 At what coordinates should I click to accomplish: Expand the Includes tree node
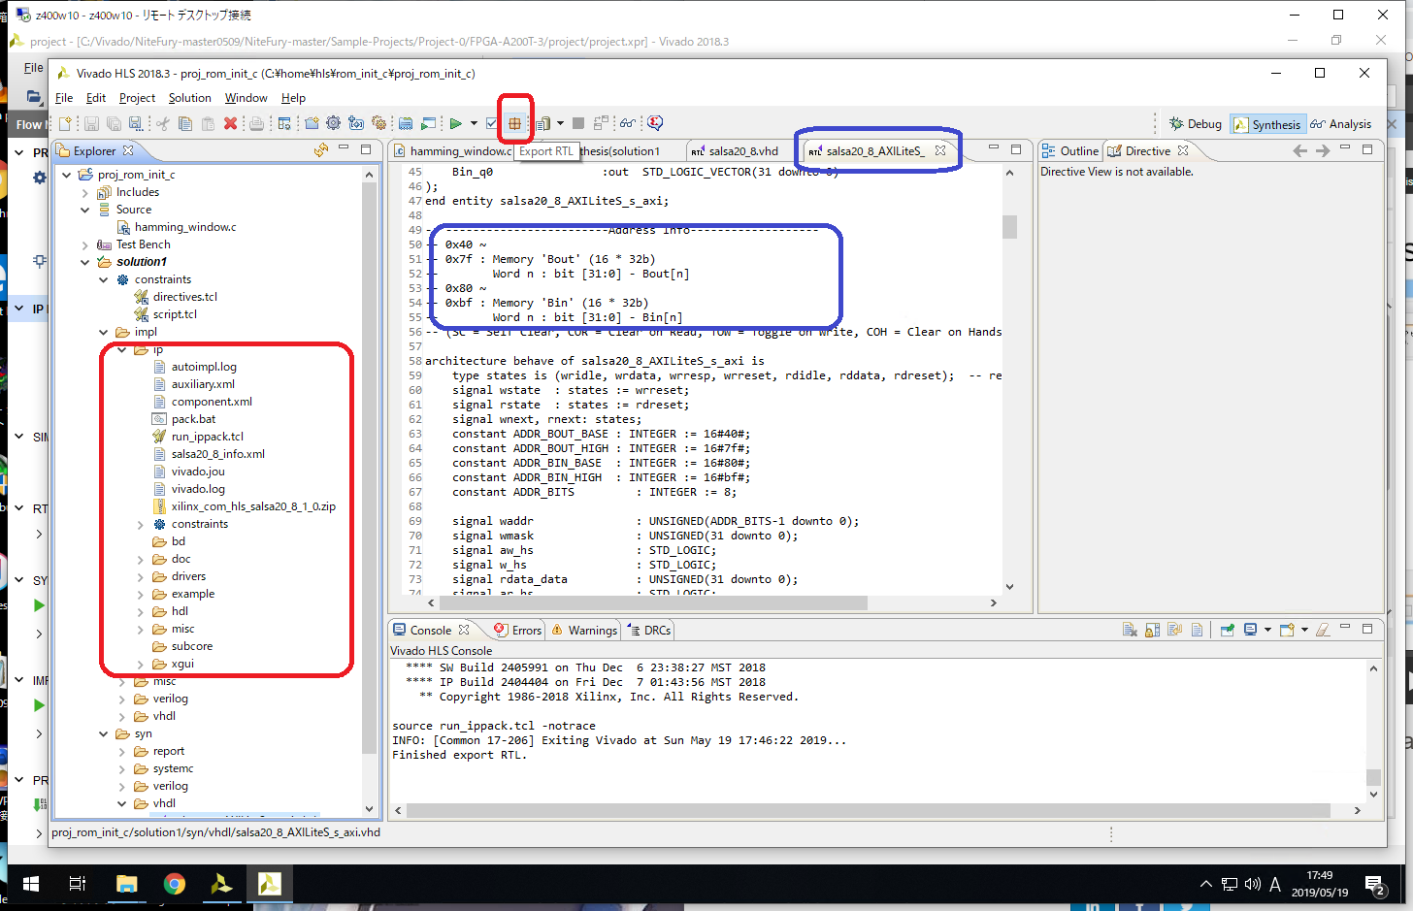[84, 192]
